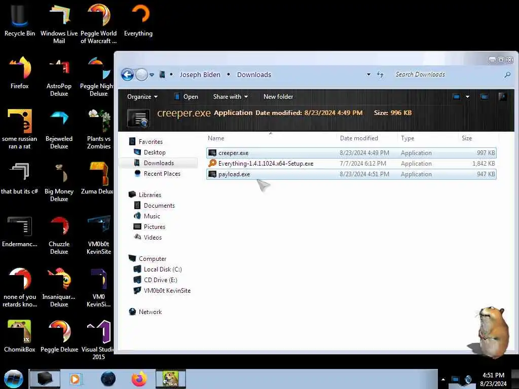
Task: Sort by the Name column header
Action: click(x=216, y=138)
